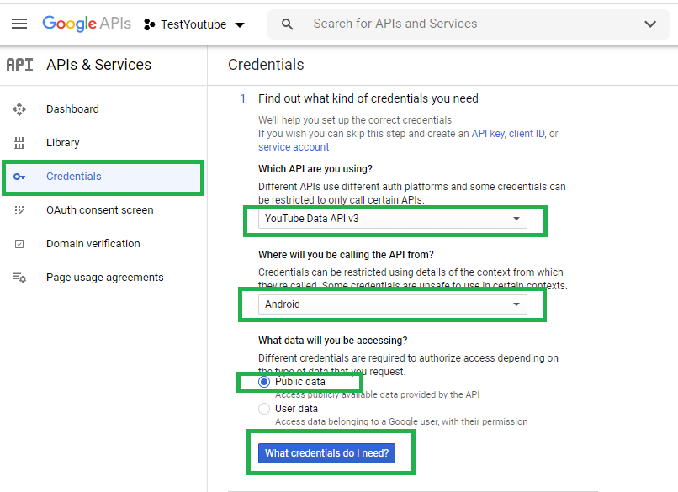Image resolution: width=678 pixels, height=492 pixels.
Task: Click What credentials do I need button
Action: click(x=326, y=453)
